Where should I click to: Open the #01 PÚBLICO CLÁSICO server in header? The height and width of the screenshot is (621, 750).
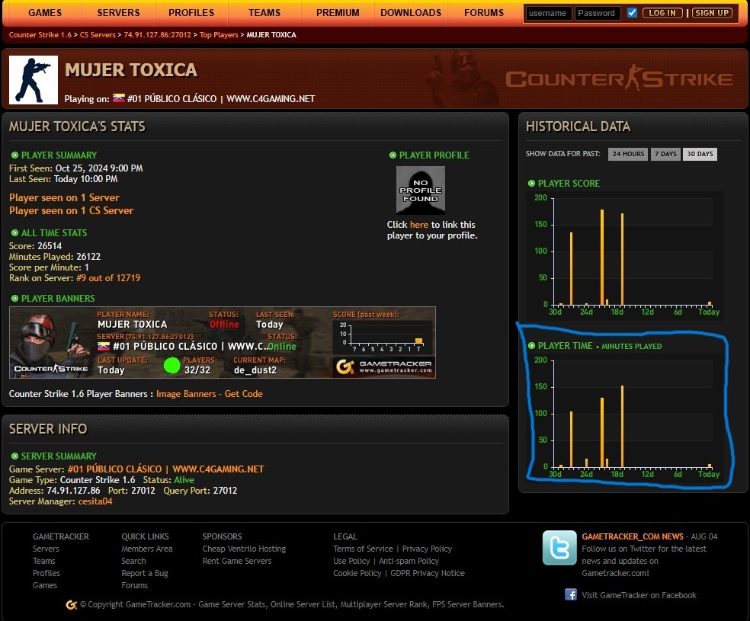(221, 99)
